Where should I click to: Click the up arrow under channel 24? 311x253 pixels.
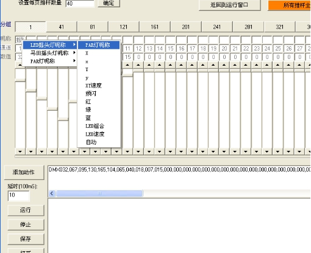click(x=267, y=65)
